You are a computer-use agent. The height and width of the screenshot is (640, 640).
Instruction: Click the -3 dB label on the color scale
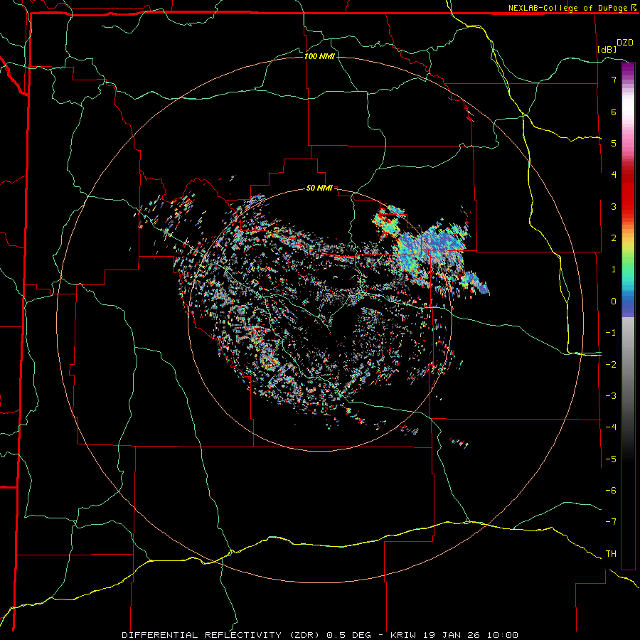tap(611, 396)
